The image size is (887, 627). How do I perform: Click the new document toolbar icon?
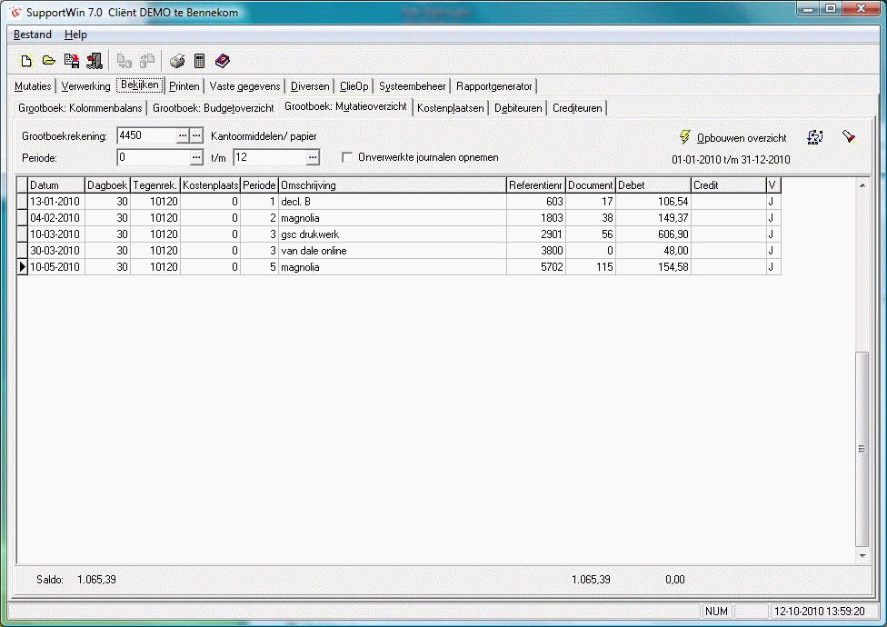coord(26,62)
